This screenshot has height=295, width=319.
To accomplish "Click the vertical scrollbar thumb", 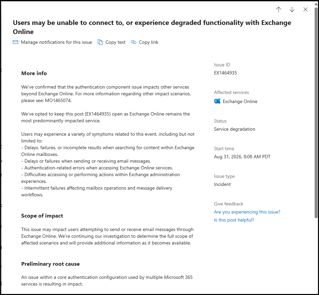I will tap(316, 113).
